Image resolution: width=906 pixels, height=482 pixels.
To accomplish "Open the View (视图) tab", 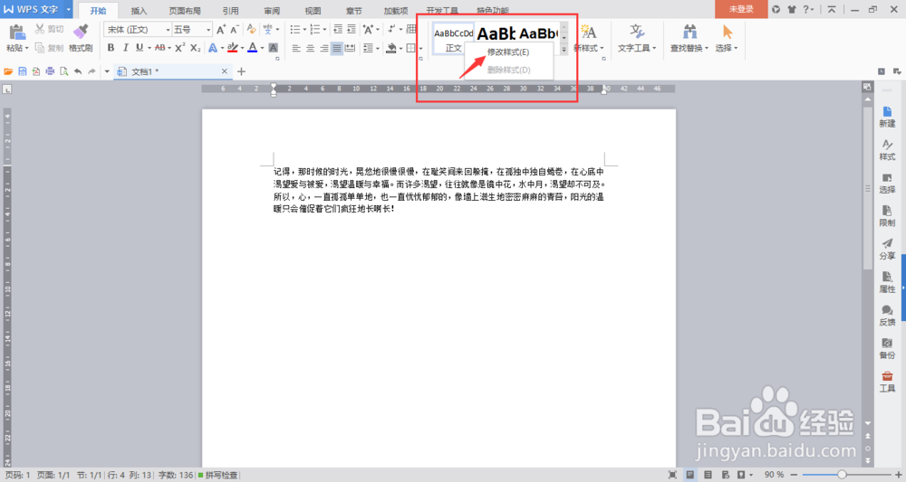I will [x=313, y=10].
